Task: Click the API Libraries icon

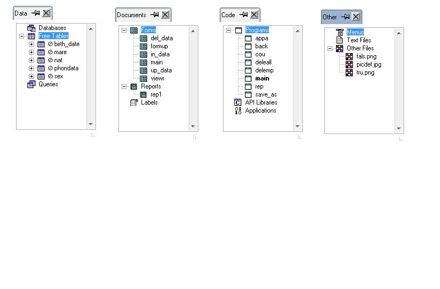Action: tap(237, 102)
